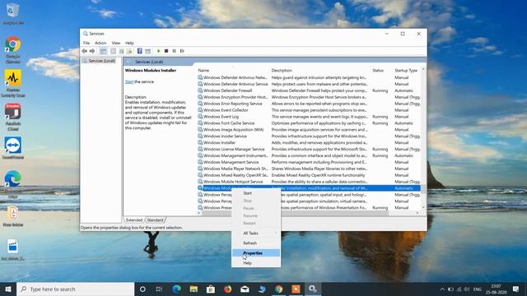The image size is (527, 296).
Task: Choose Start in the context menu
Action: click(256, 193)
